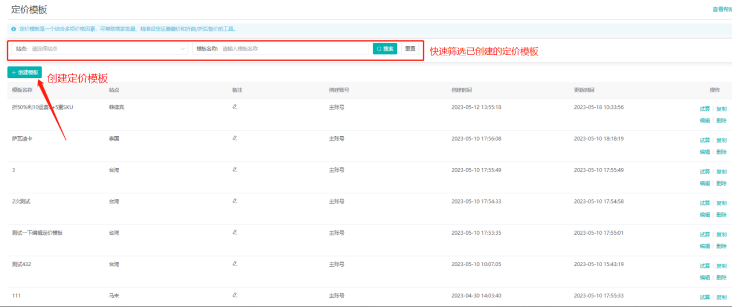Click 复制 to copy the 2次测试 template
732x307 pixels.
click(721, 203)
